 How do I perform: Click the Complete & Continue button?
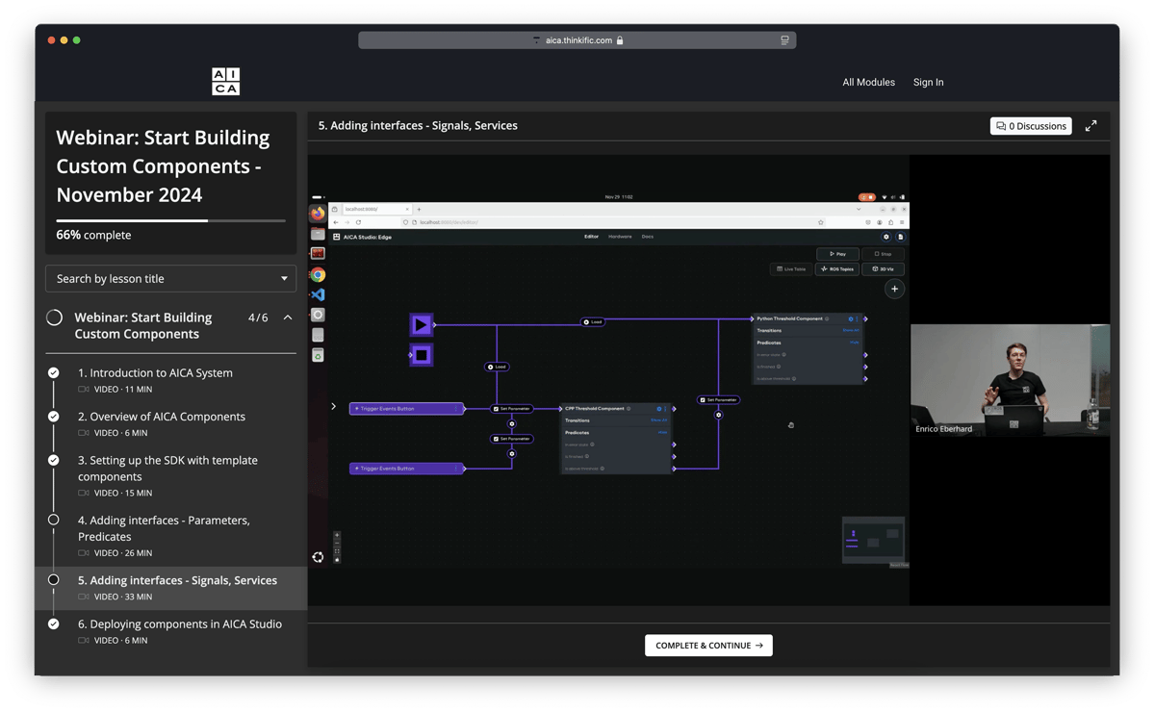(x=708, y=646)
